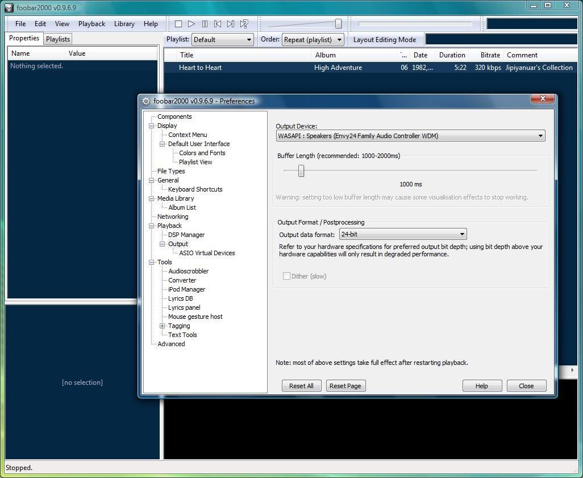Select Colors and Fonts tree item

[202, 153]
